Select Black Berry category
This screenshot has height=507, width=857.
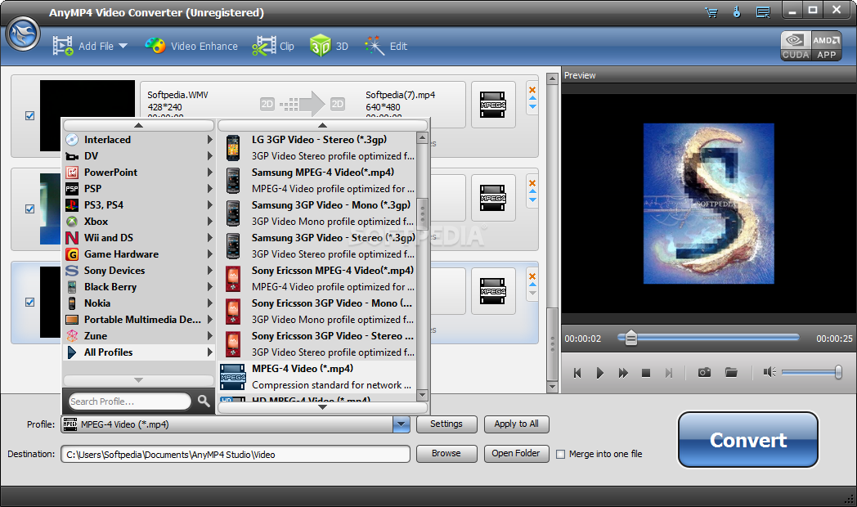click(139, 287)
